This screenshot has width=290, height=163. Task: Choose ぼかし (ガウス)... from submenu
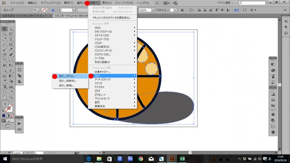pyautogui.click(x=70, y=76)
